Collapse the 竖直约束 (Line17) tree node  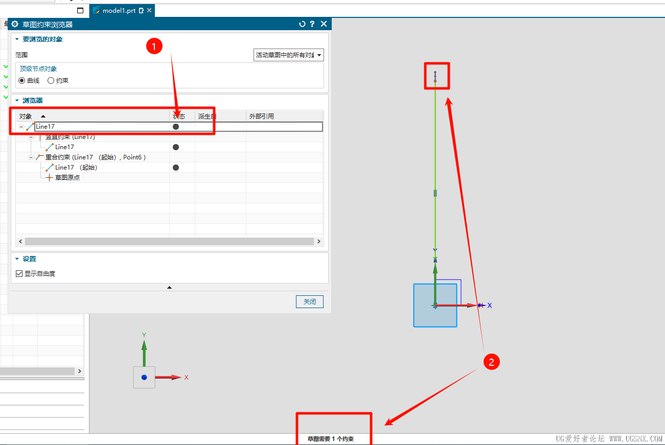[x=31, y=137]
